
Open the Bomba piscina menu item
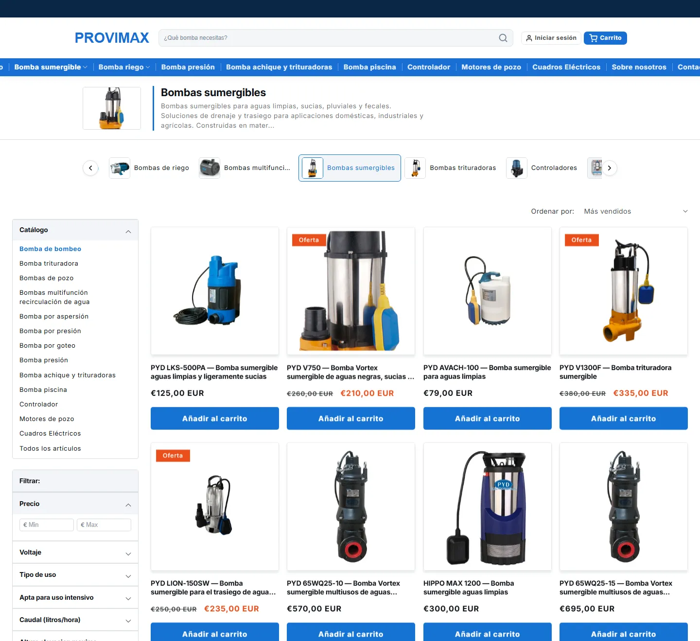(370, 67)
